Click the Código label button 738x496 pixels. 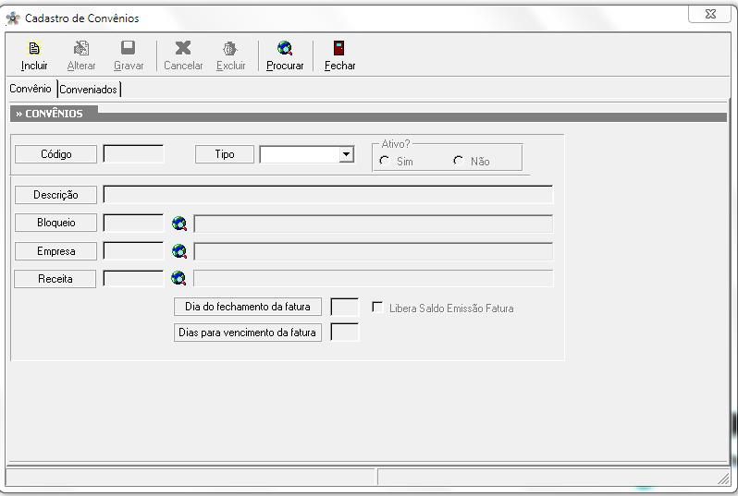(56, 154)
